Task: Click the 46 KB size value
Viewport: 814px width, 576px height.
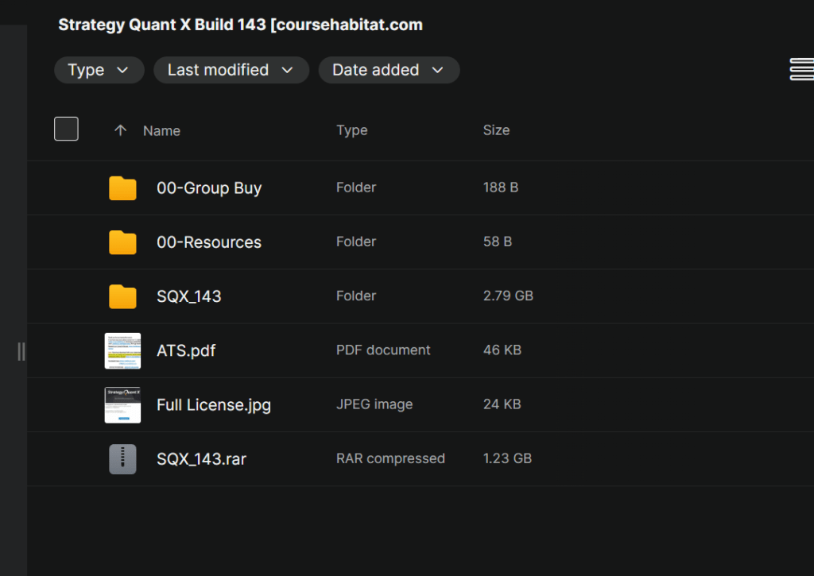Action: pos(502,350)
